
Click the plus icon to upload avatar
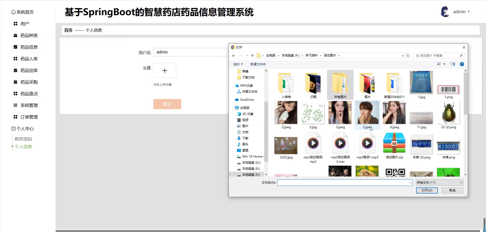(x=165, y=71)
